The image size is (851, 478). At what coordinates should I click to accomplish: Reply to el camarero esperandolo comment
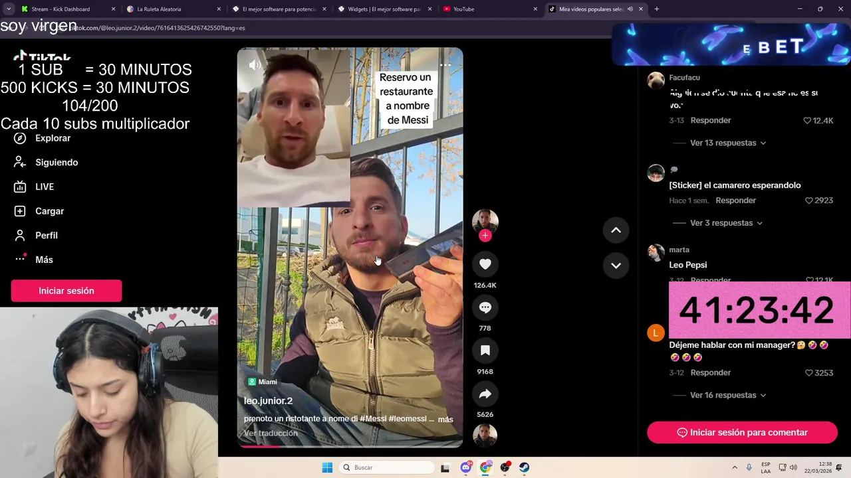tap(736, 200)
